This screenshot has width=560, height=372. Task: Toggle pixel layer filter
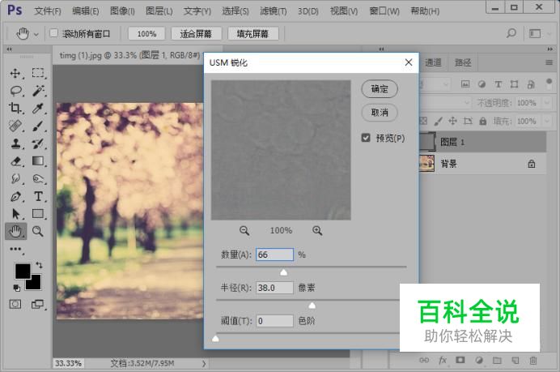[x=465, y=84]
